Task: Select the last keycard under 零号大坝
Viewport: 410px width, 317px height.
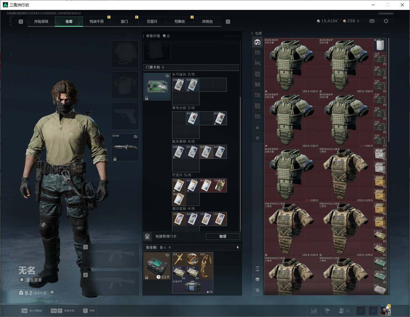Action: coord(220,118)
